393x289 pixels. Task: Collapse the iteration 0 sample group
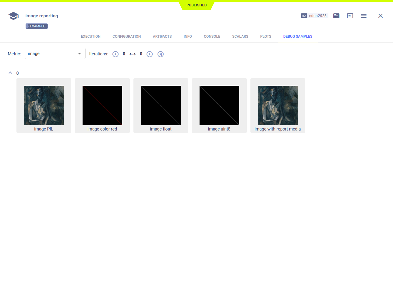click(10, 73)
